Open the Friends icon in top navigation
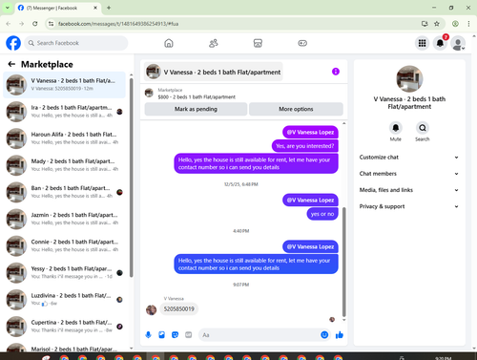Screen dimensions: 477x360 point(214,43)
